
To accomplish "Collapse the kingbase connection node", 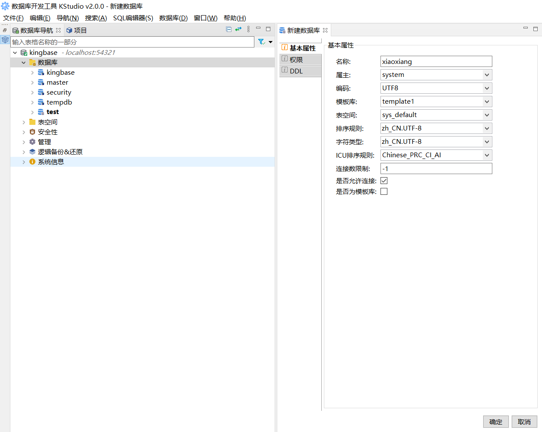I will 15,53.
